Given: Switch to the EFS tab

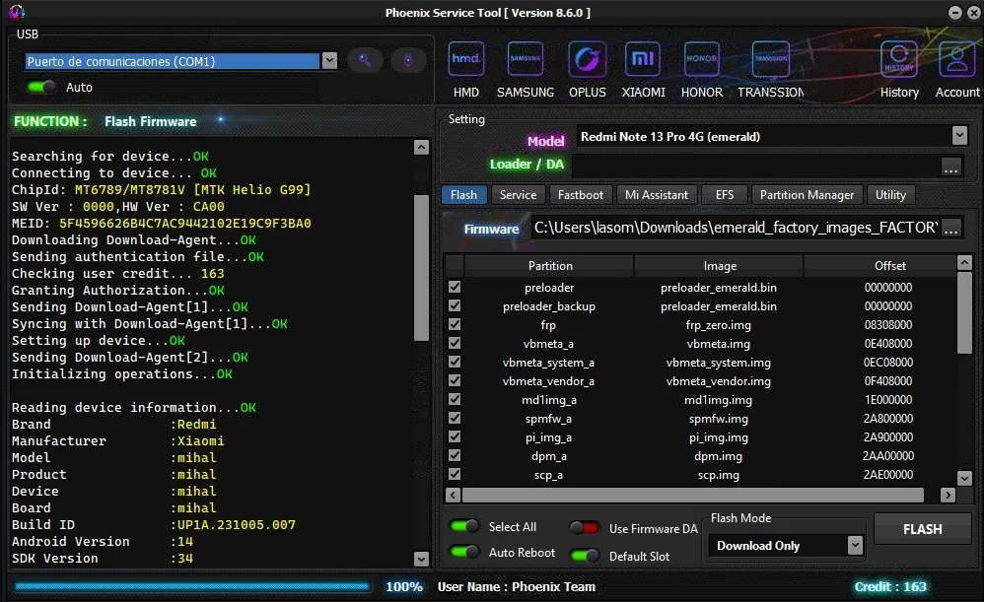Looking at the screenshot, I should tap(724, 195).
